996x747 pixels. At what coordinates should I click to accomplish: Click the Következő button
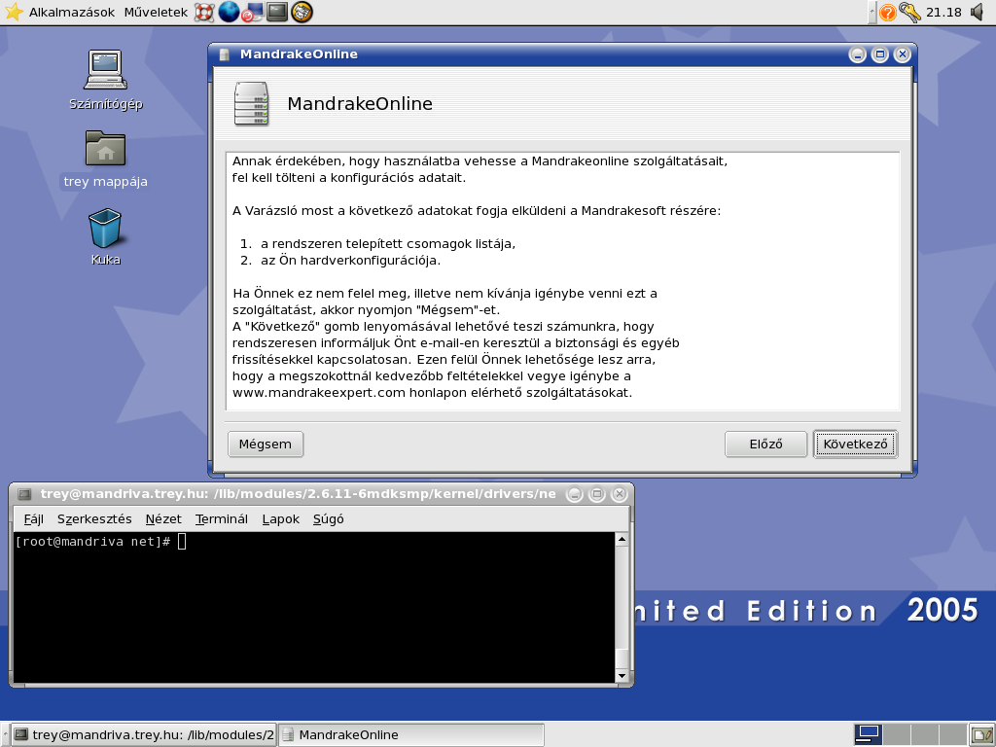855,444
